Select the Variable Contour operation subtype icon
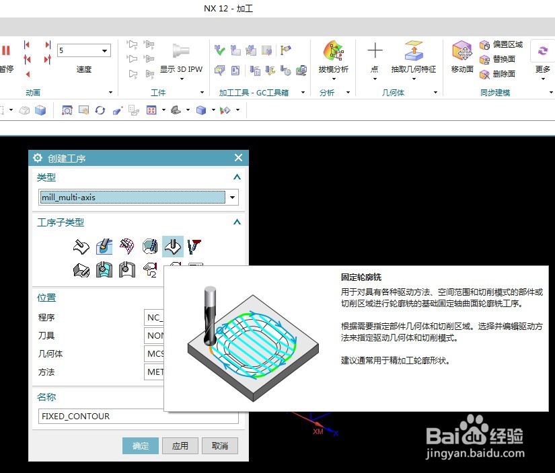The image size is (555, 473). pyautogui.click(x=81, y=247)
